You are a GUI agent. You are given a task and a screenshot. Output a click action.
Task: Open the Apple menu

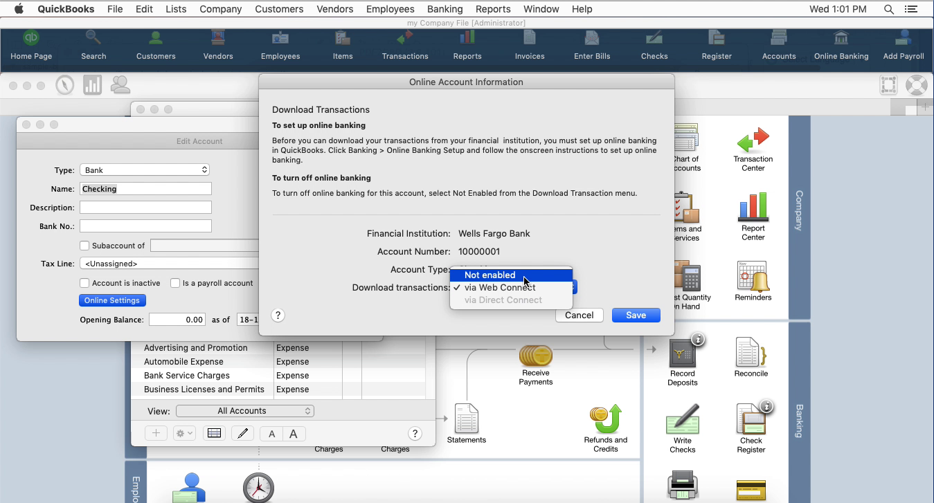pos(19,9)
